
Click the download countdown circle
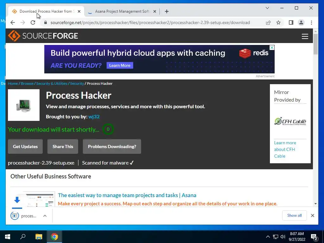108,129
